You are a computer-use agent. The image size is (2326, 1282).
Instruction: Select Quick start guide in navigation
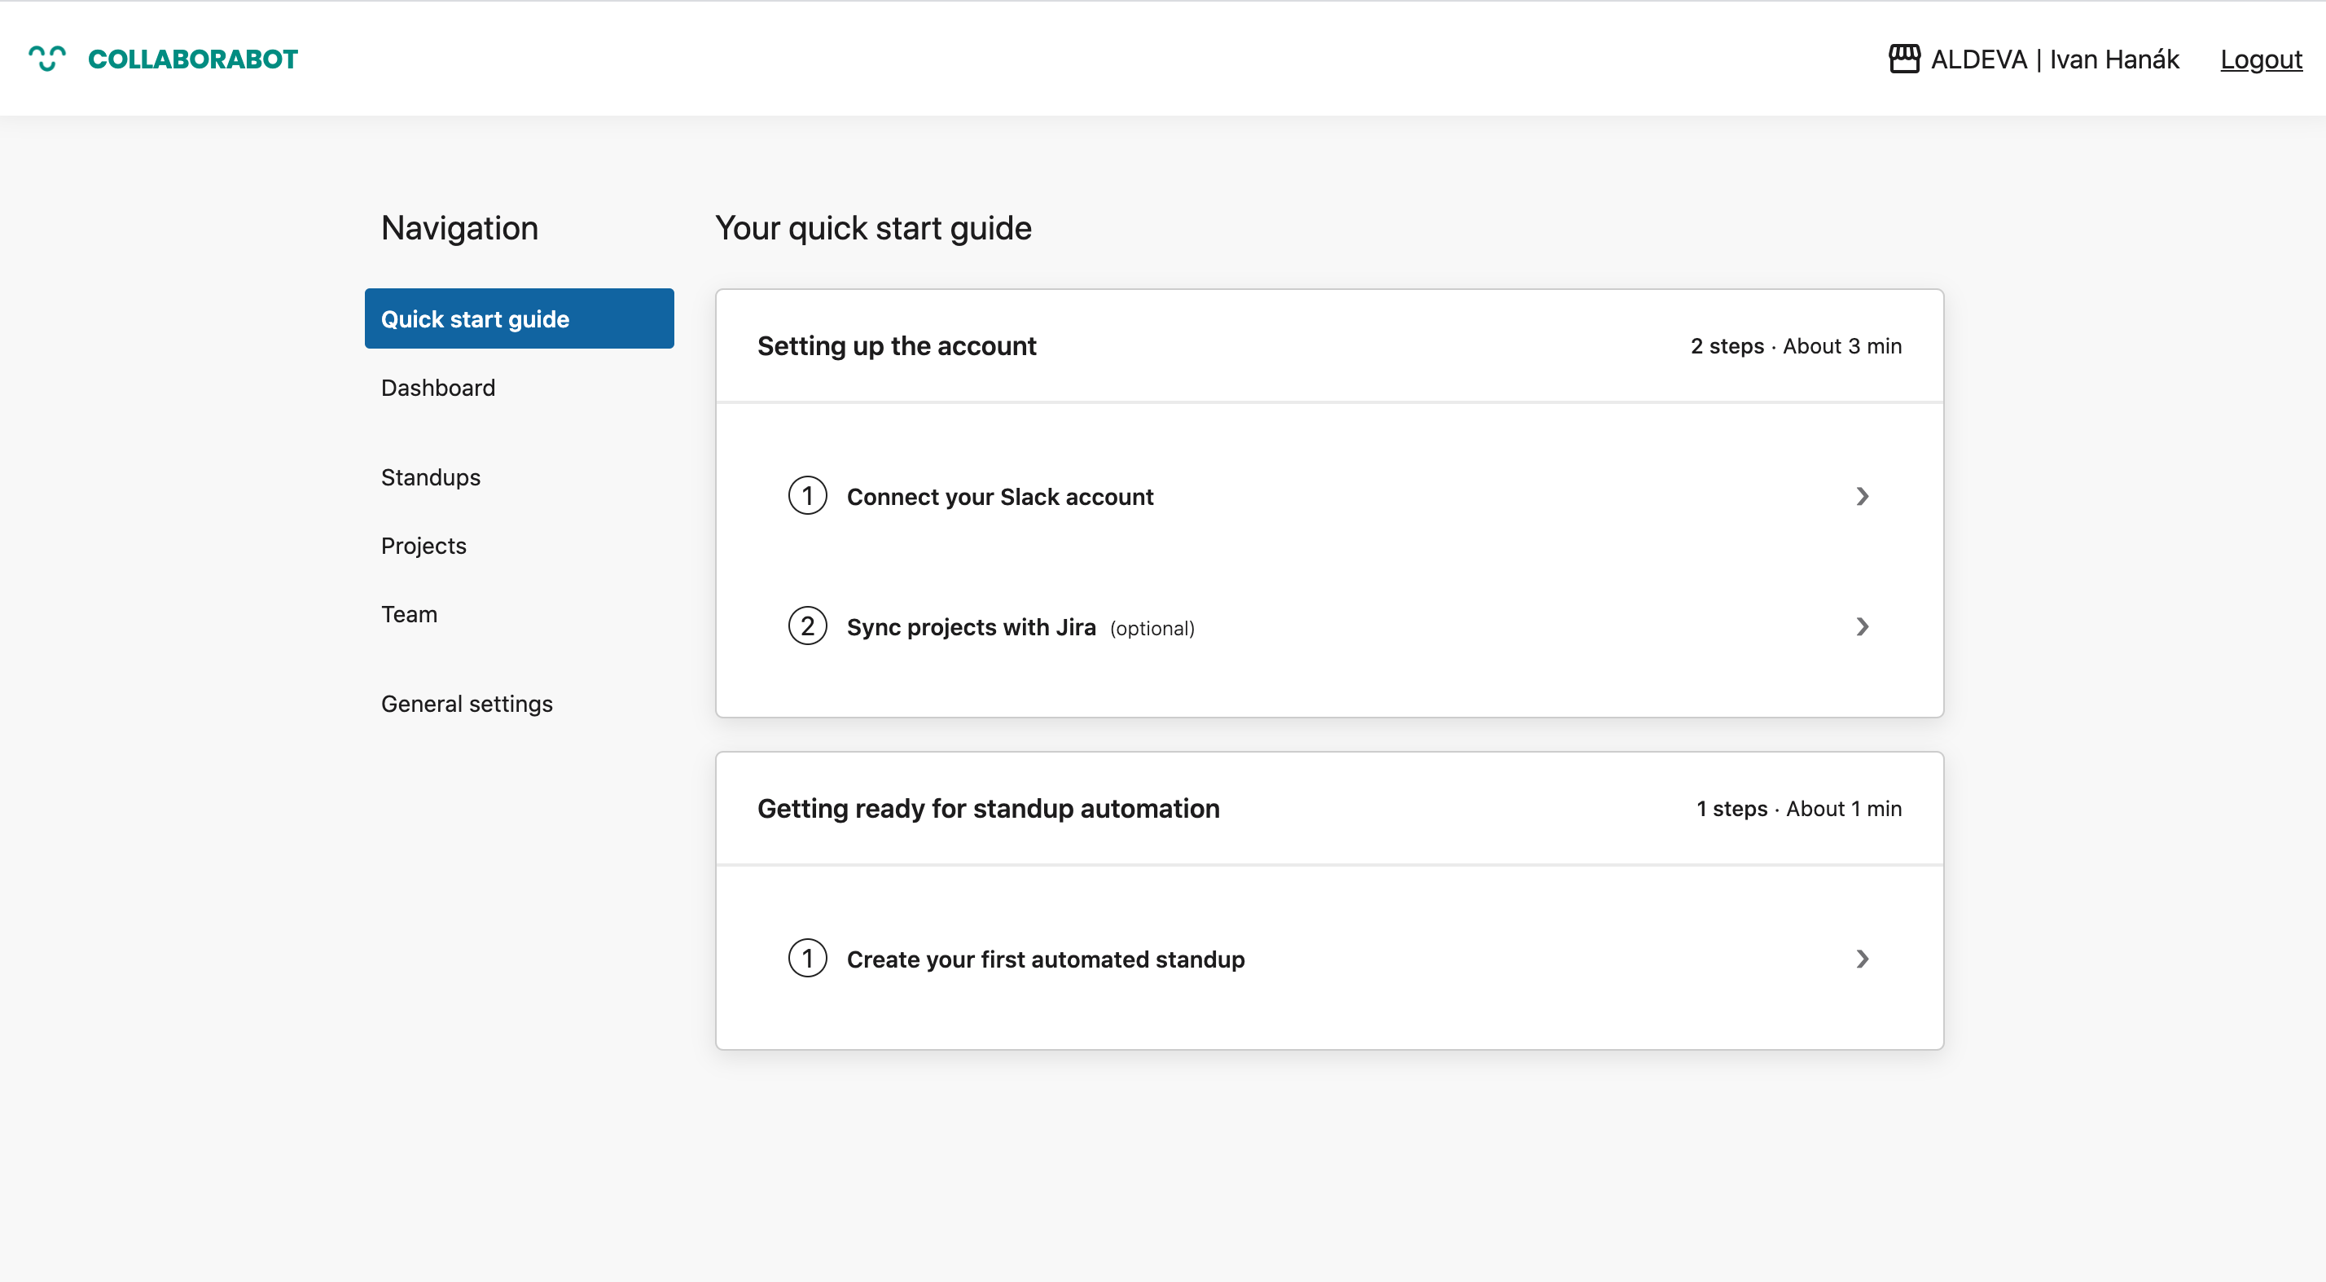tap(520, 318)
